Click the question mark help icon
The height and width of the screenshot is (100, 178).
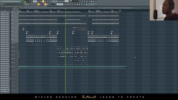(x=89, y=1)
